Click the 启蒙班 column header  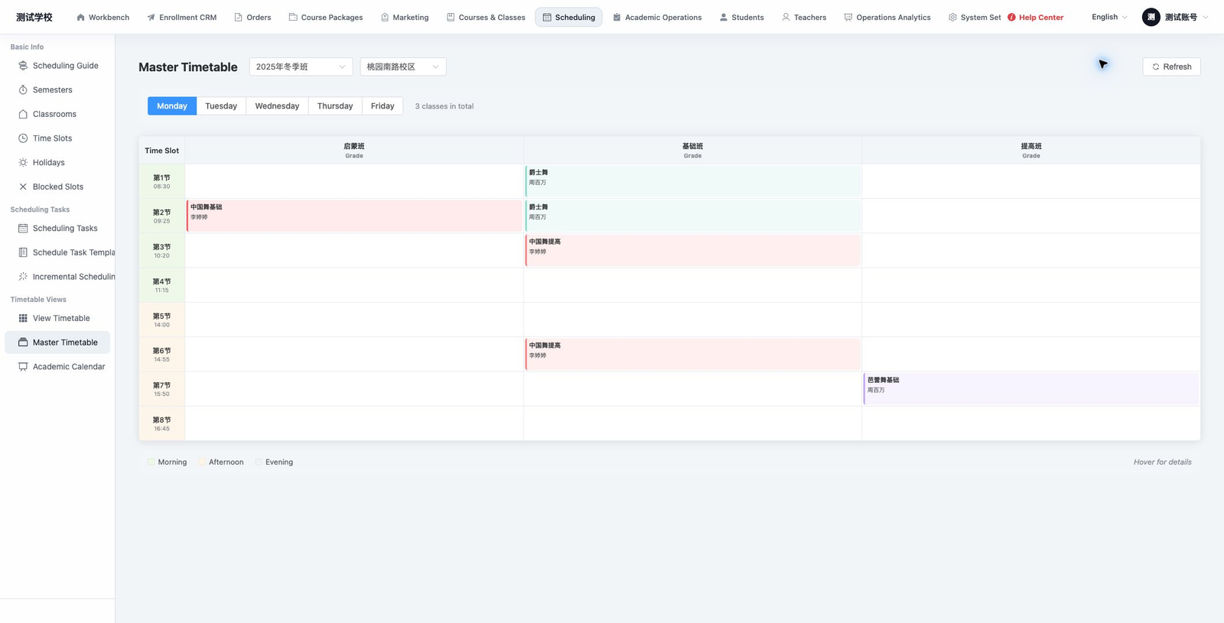pos(354,150)
